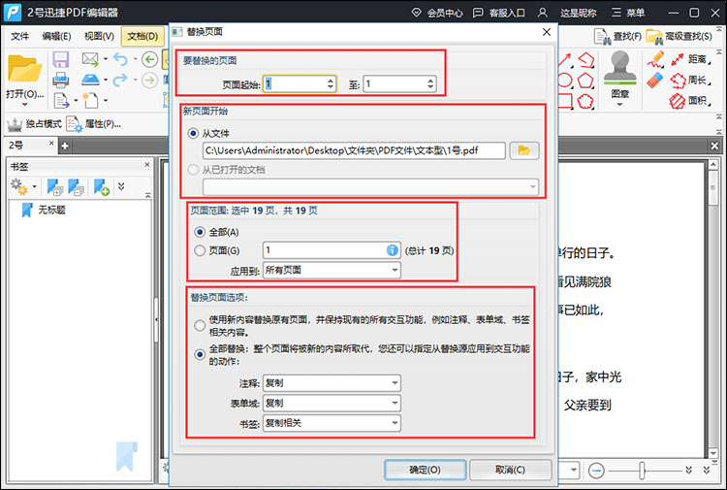Open the dropdown arrow under Open (打开)
The width and height of the screenshot is (727, 490).
coord(24,105)
